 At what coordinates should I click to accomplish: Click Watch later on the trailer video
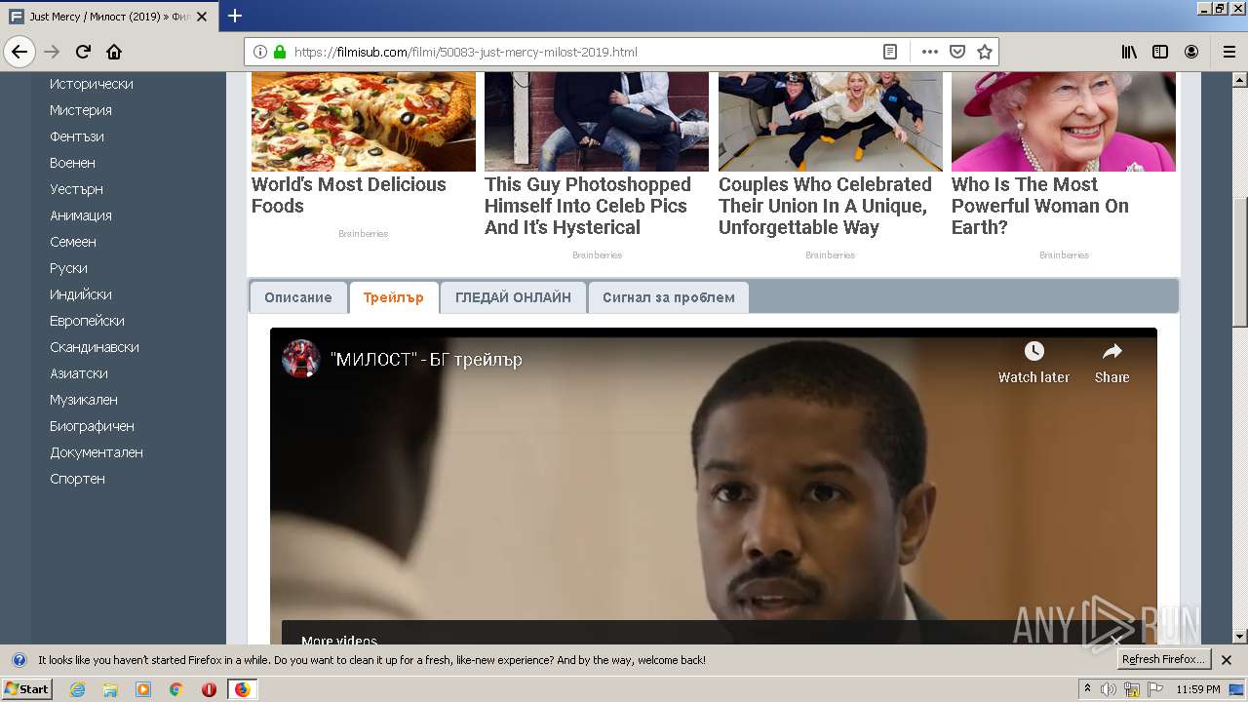(1033, 363)
